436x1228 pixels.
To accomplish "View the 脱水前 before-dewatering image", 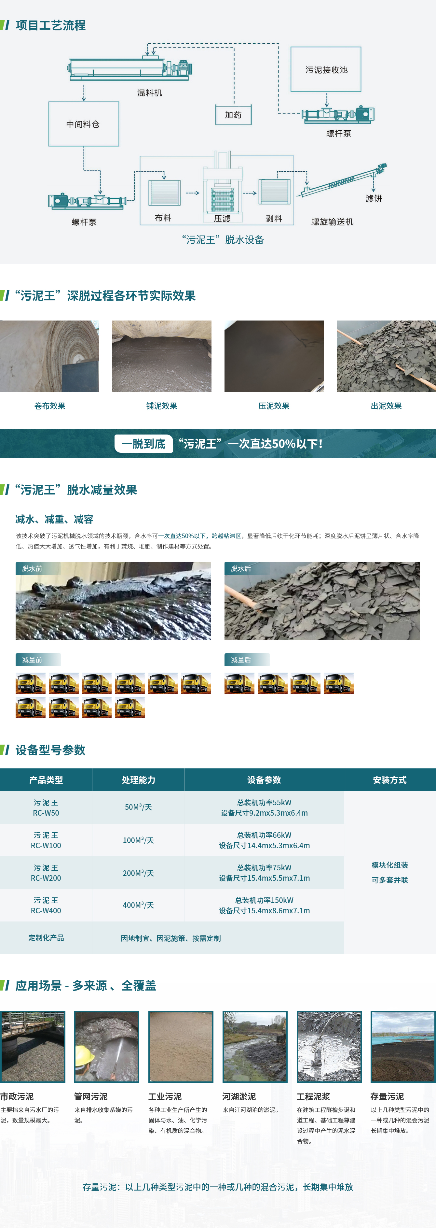I will click(113, 601).
